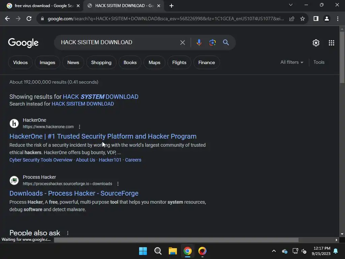Open Cyber Security Tools Overview sitelink
This screenshot has width=345, height=259.
pyautogui.click(x=41, y=160)
